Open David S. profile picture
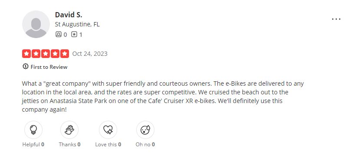The image size is (351, 161). click(36, 24)
